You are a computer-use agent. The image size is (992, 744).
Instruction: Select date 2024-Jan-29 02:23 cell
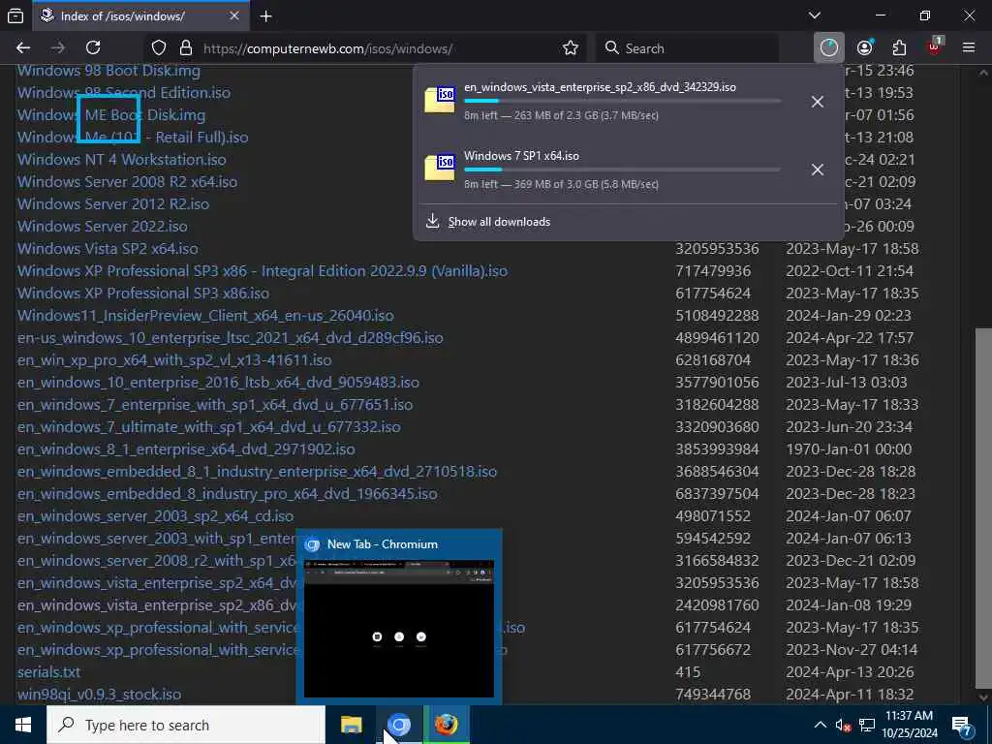click(849, 315)
